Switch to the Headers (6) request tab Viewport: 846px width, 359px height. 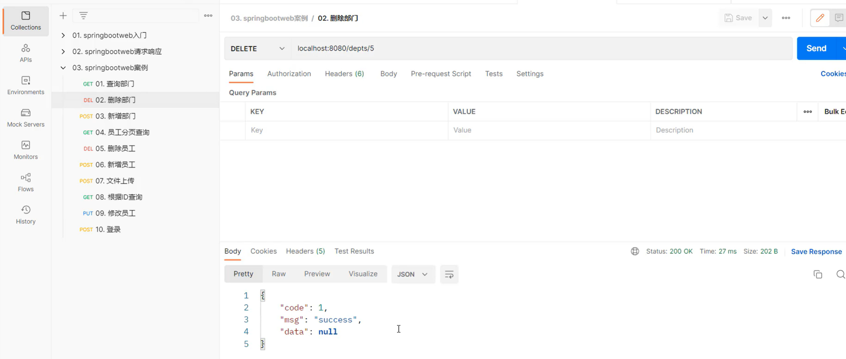click(x=344, y=74)
